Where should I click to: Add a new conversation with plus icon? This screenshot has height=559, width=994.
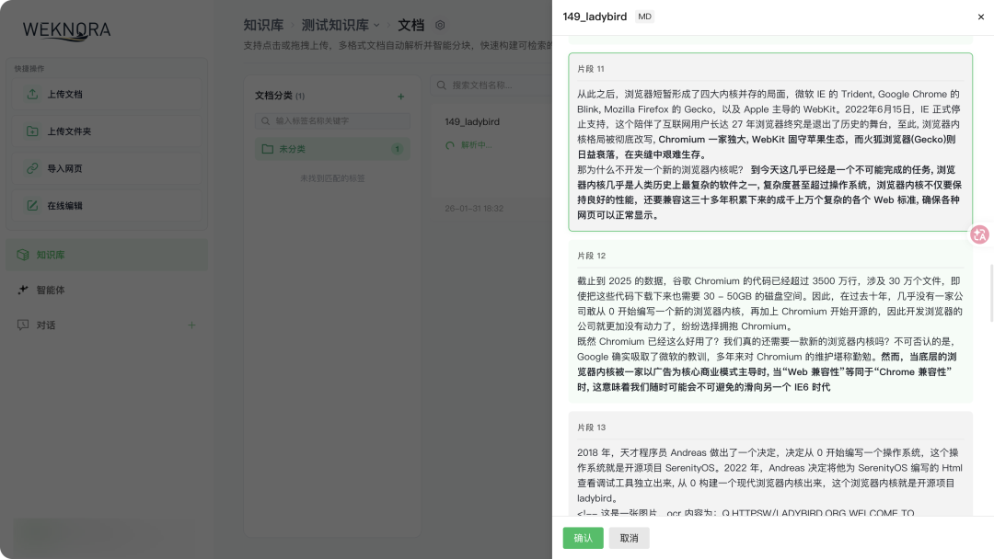(191, 325)
